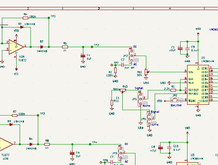This screenshot has width=218, height=165.
Task: Click wire junction above capacitor C4
Action: (83, 47)
